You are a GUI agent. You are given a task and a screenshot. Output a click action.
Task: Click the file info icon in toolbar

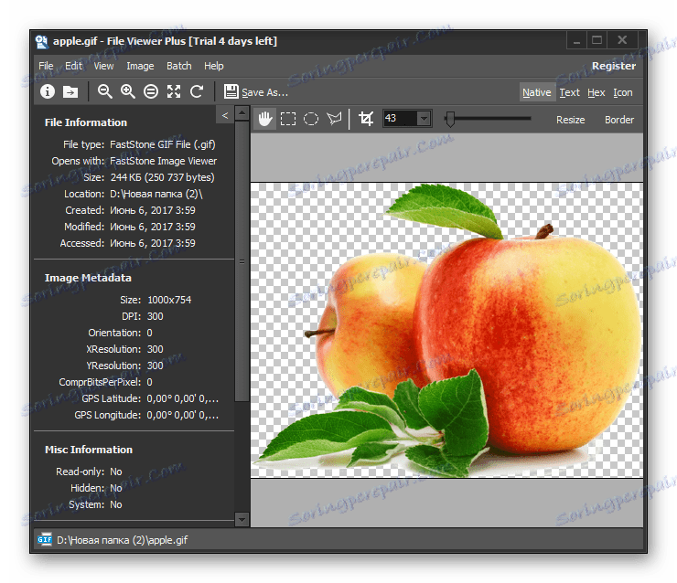(47, 91)
